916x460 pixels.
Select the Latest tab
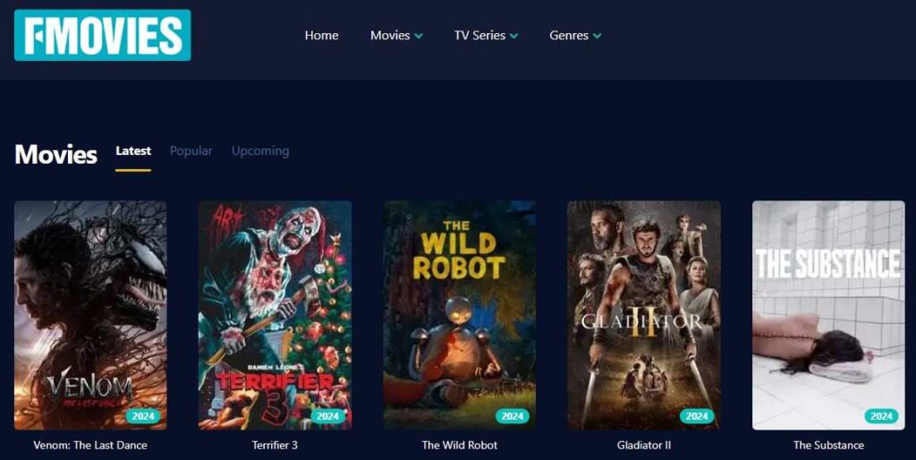[133, 151]
